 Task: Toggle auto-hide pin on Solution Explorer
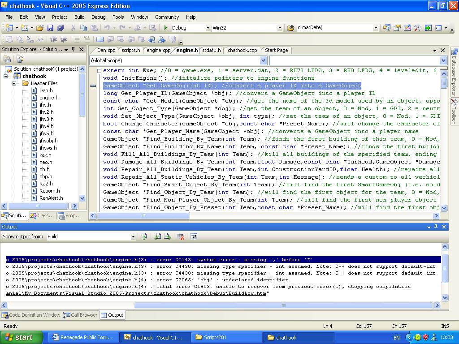coord(74,49)
